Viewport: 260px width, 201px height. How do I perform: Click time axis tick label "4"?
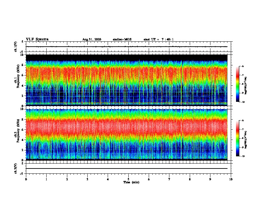pyautogui.click(x=108, y=179)
